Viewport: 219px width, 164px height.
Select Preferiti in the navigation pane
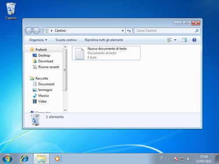[x=41, y=50]
